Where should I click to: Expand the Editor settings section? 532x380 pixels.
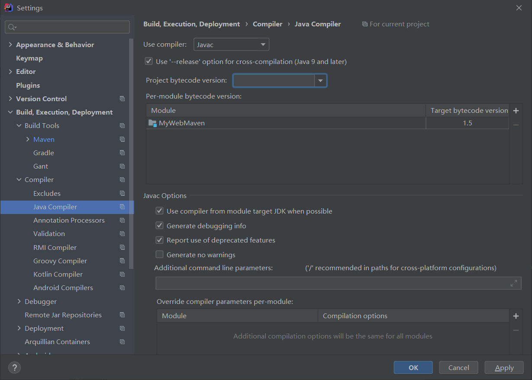pyautogui.click(x=10, y=72)
